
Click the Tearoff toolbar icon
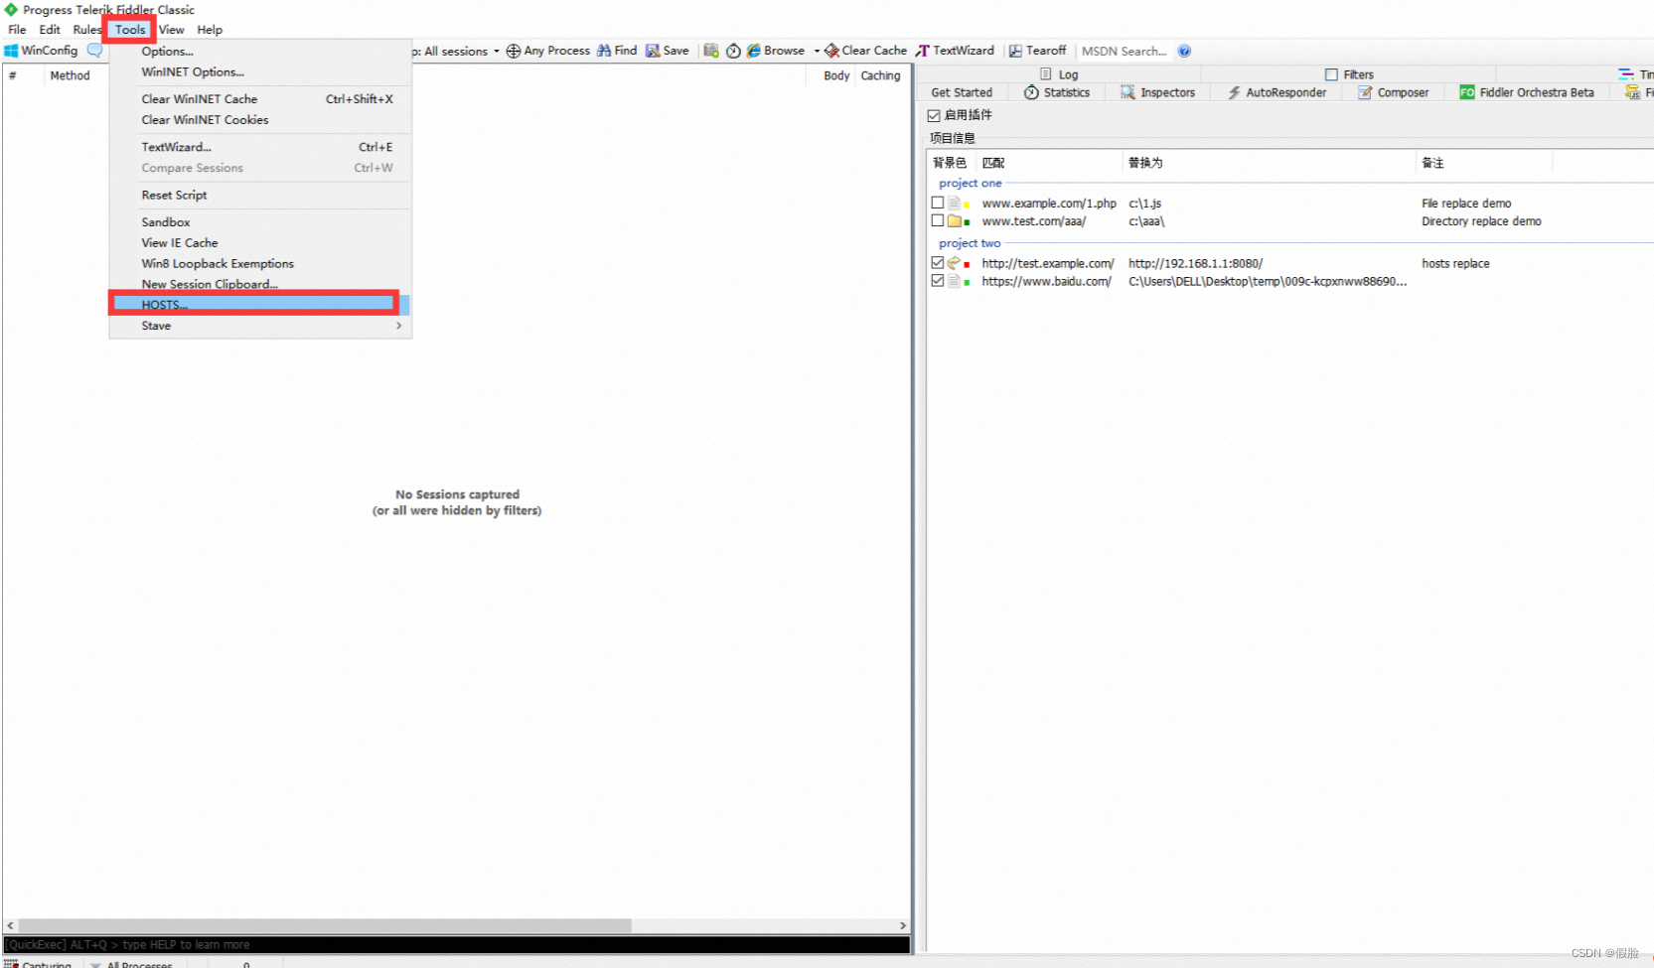pyautogui.click(x=1015, y=51)
